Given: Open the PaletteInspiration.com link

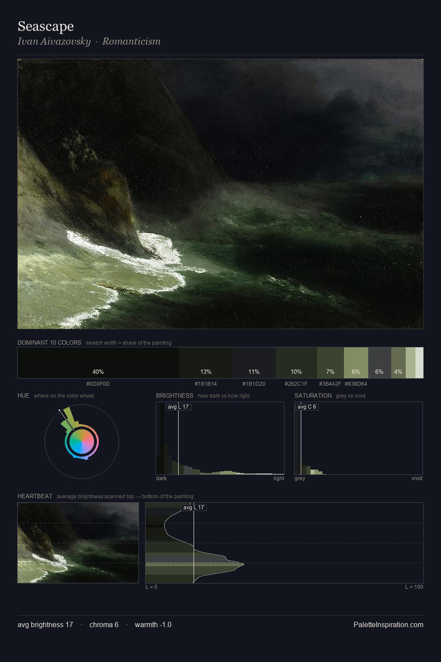Looking at the screenshot, I should point(389,624).
